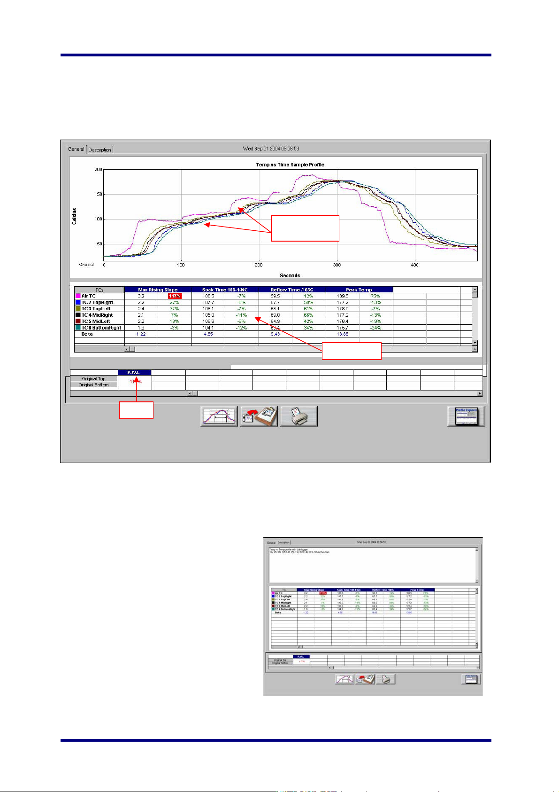Click magenta Air TC color swatch, larger window
The image size is (559, 792).
click(78, 296)
